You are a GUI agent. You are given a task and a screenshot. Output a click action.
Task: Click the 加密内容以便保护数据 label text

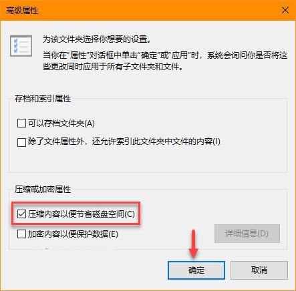click(x=73, y=234)
